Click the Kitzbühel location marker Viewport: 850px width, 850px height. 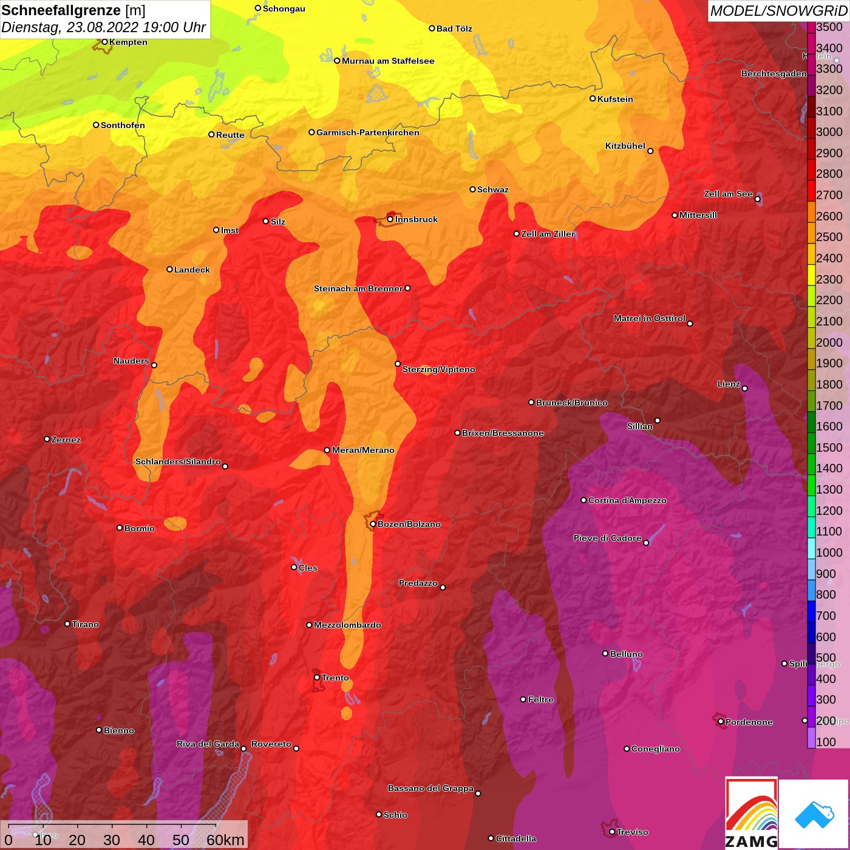[x=650, y=151]
